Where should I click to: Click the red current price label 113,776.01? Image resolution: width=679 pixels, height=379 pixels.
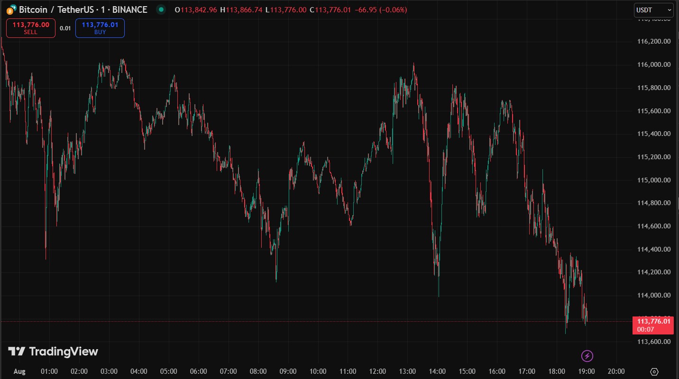653,325
